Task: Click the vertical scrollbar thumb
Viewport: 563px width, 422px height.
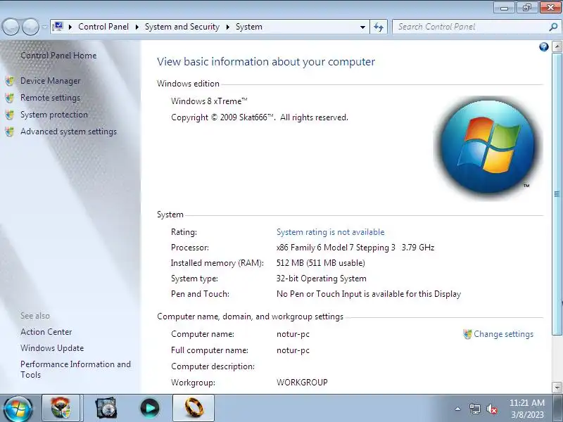Action: pyautogui.click(x=557, y=194)
